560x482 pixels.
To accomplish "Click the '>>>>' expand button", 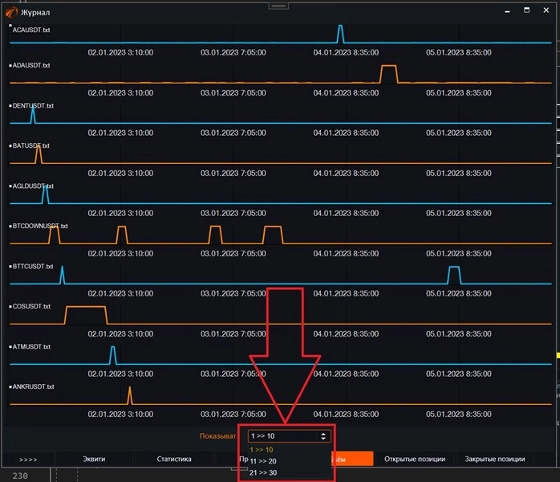I will click(28, 459).
